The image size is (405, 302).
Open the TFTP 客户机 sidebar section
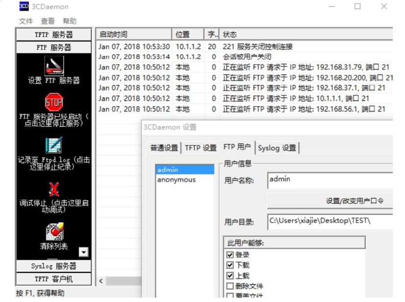tap(54, 279)
